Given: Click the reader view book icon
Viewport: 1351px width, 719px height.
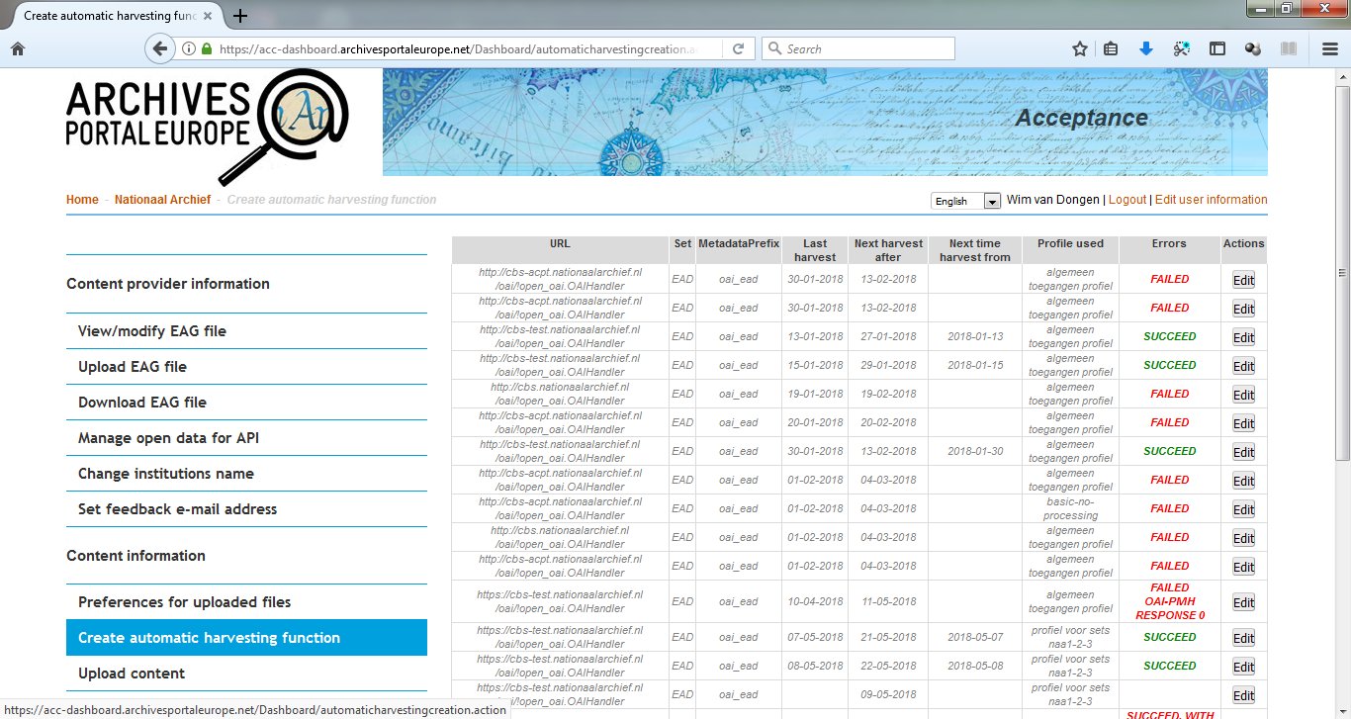Looking at the screenshot, I should tap(1287, 48).
